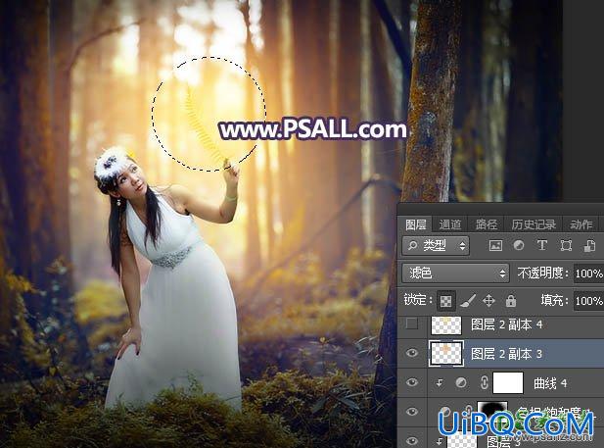Click the 不透明度 opacity value field

(588, 274)
